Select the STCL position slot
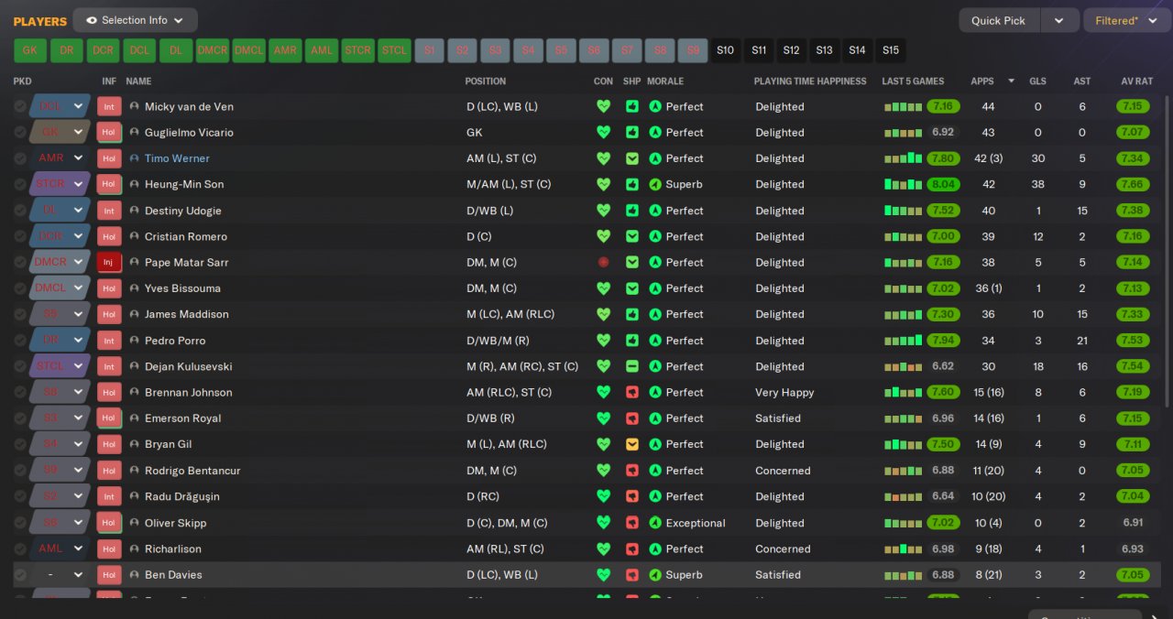 pos(394,50)
